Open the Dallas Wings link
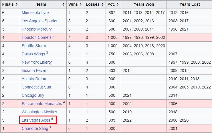The height and width of the screenshot is (133, 212). [x=33, y=54]
